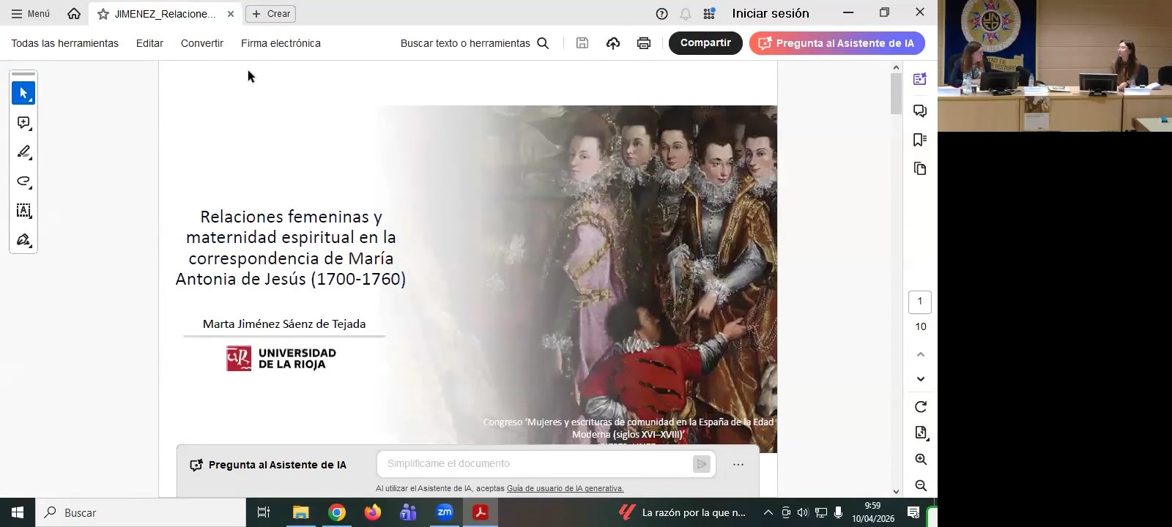This screenshot has height=527, width=1172.
Task: Choose the freehand draw loop tool
Action: [23, 182]
